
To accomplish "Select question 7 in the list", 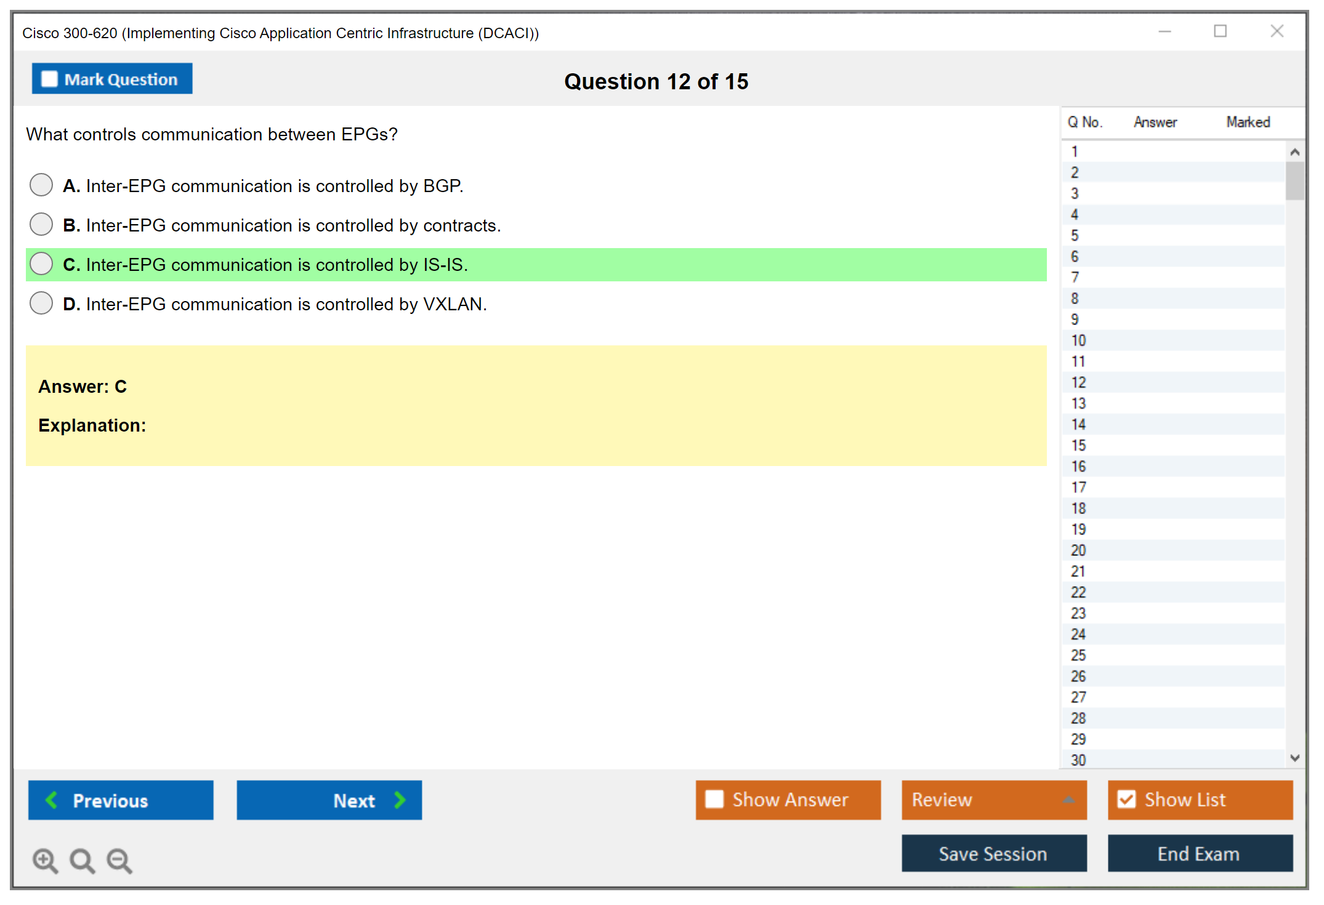I will point(1075,278).
